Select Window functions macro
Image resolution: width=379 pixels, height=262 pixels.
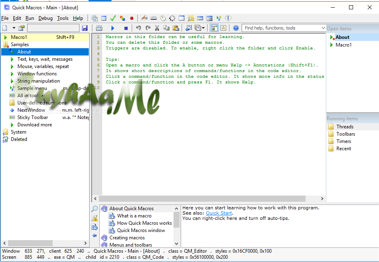pos(37,74)
